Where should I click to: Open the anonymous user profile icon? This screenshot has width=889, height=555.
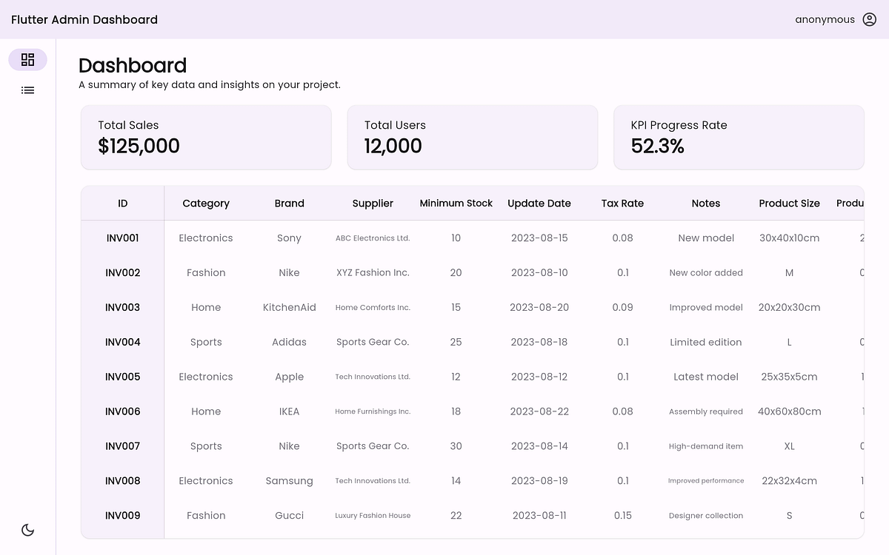[868, 19]
